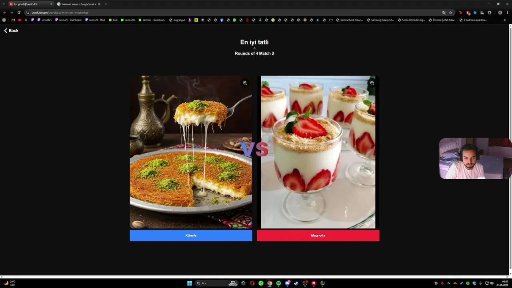Open the Windows Start menu
This screenshot has height=288, width=512.
[x=190, y=283]
